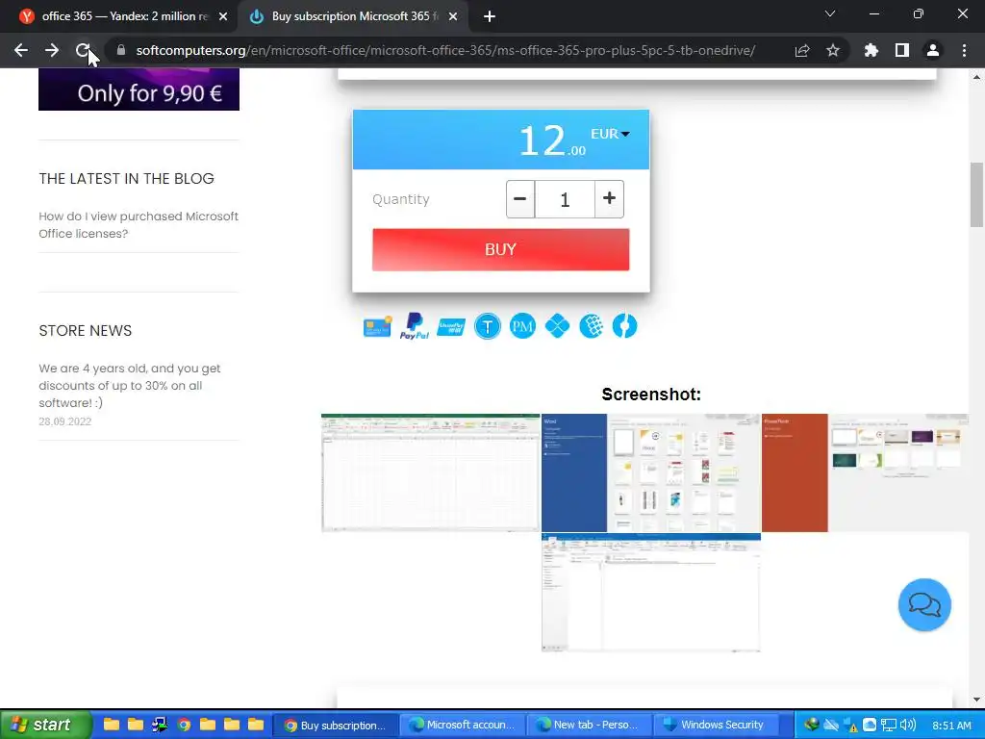Click the scrollbar down arrow
This screenshot has height=739, width=985.
[976, 700]
